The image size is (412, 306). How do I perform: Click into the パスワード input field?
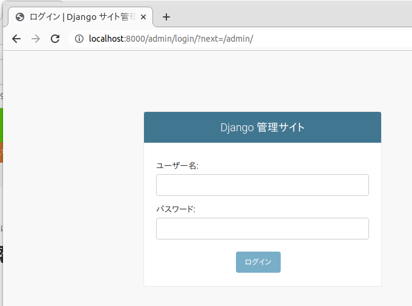262,229
